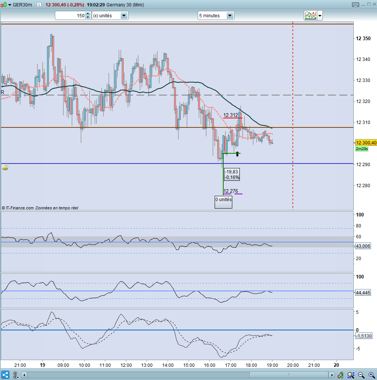The width and height of the screenshot is (377, 380).
Task: Click the 0 unités position box
Action: tap(223, 202)
